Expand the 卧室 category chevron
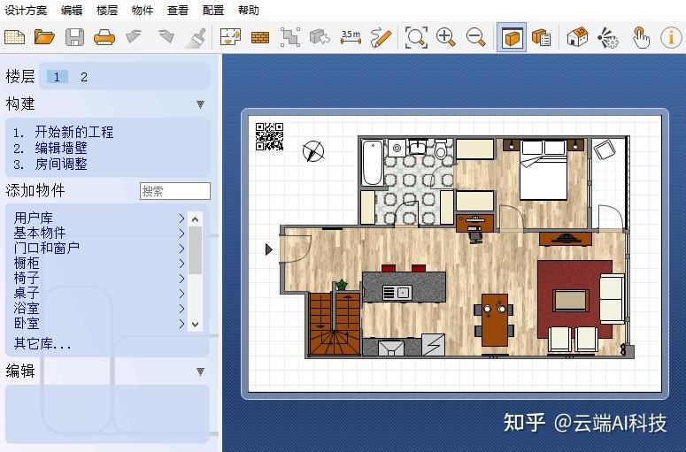The height and width of the screenshot is (452, 686). tap(181, 324)
